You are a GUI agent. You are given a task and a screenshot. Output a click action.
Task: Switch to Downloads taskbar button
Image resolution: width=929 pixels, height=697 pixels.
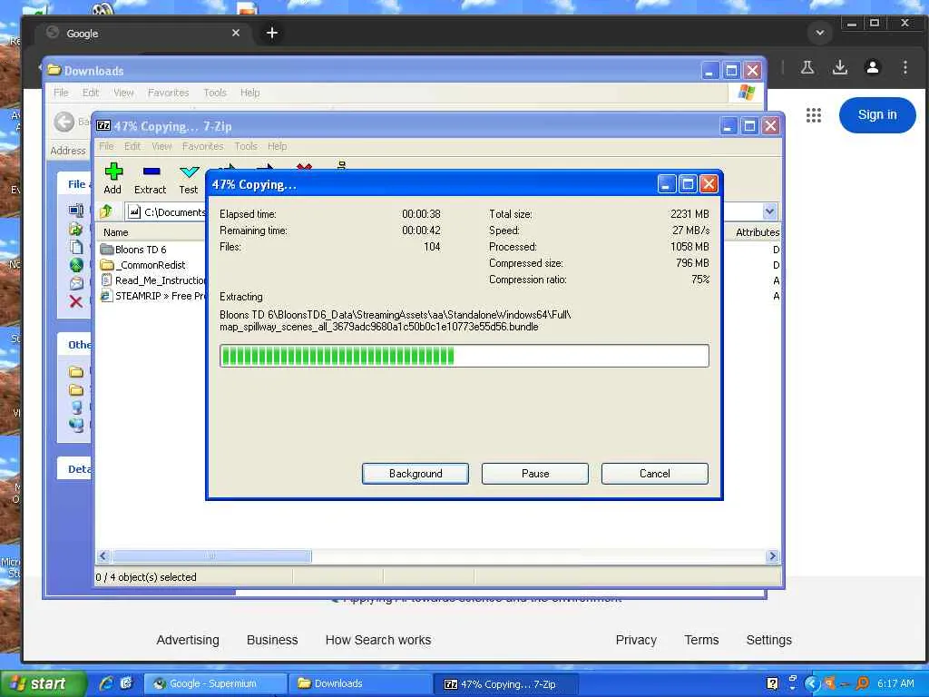[x=359, y=683]
